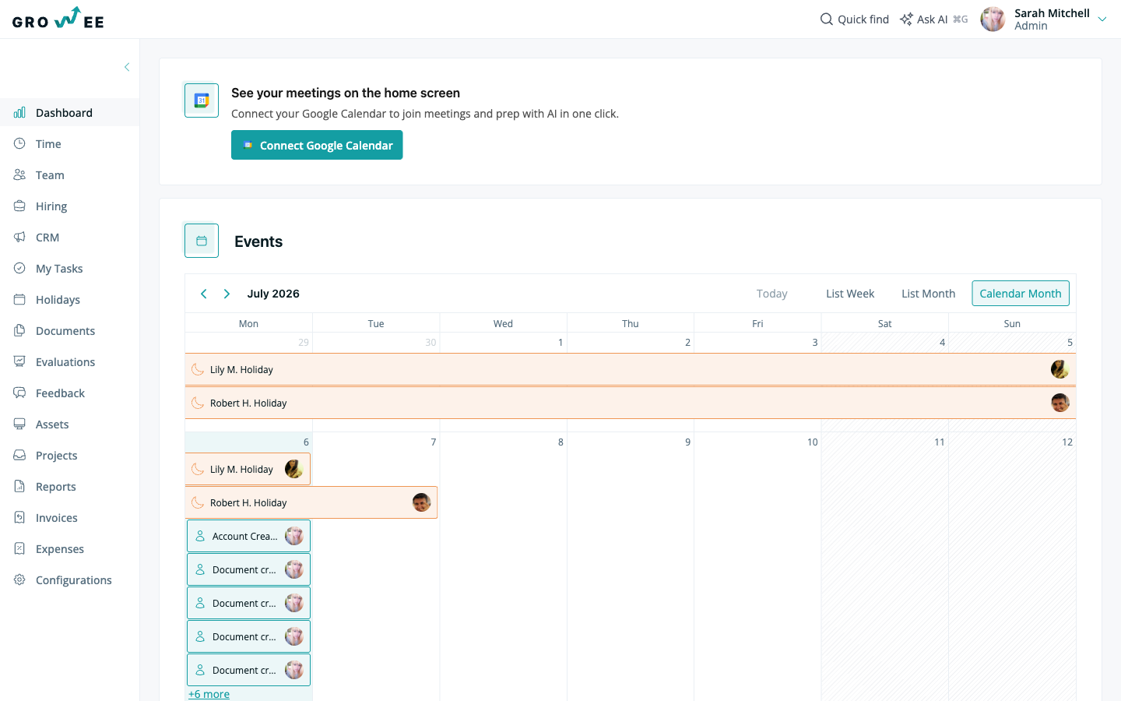Click the Events calendar icon tile

point(202,241)
